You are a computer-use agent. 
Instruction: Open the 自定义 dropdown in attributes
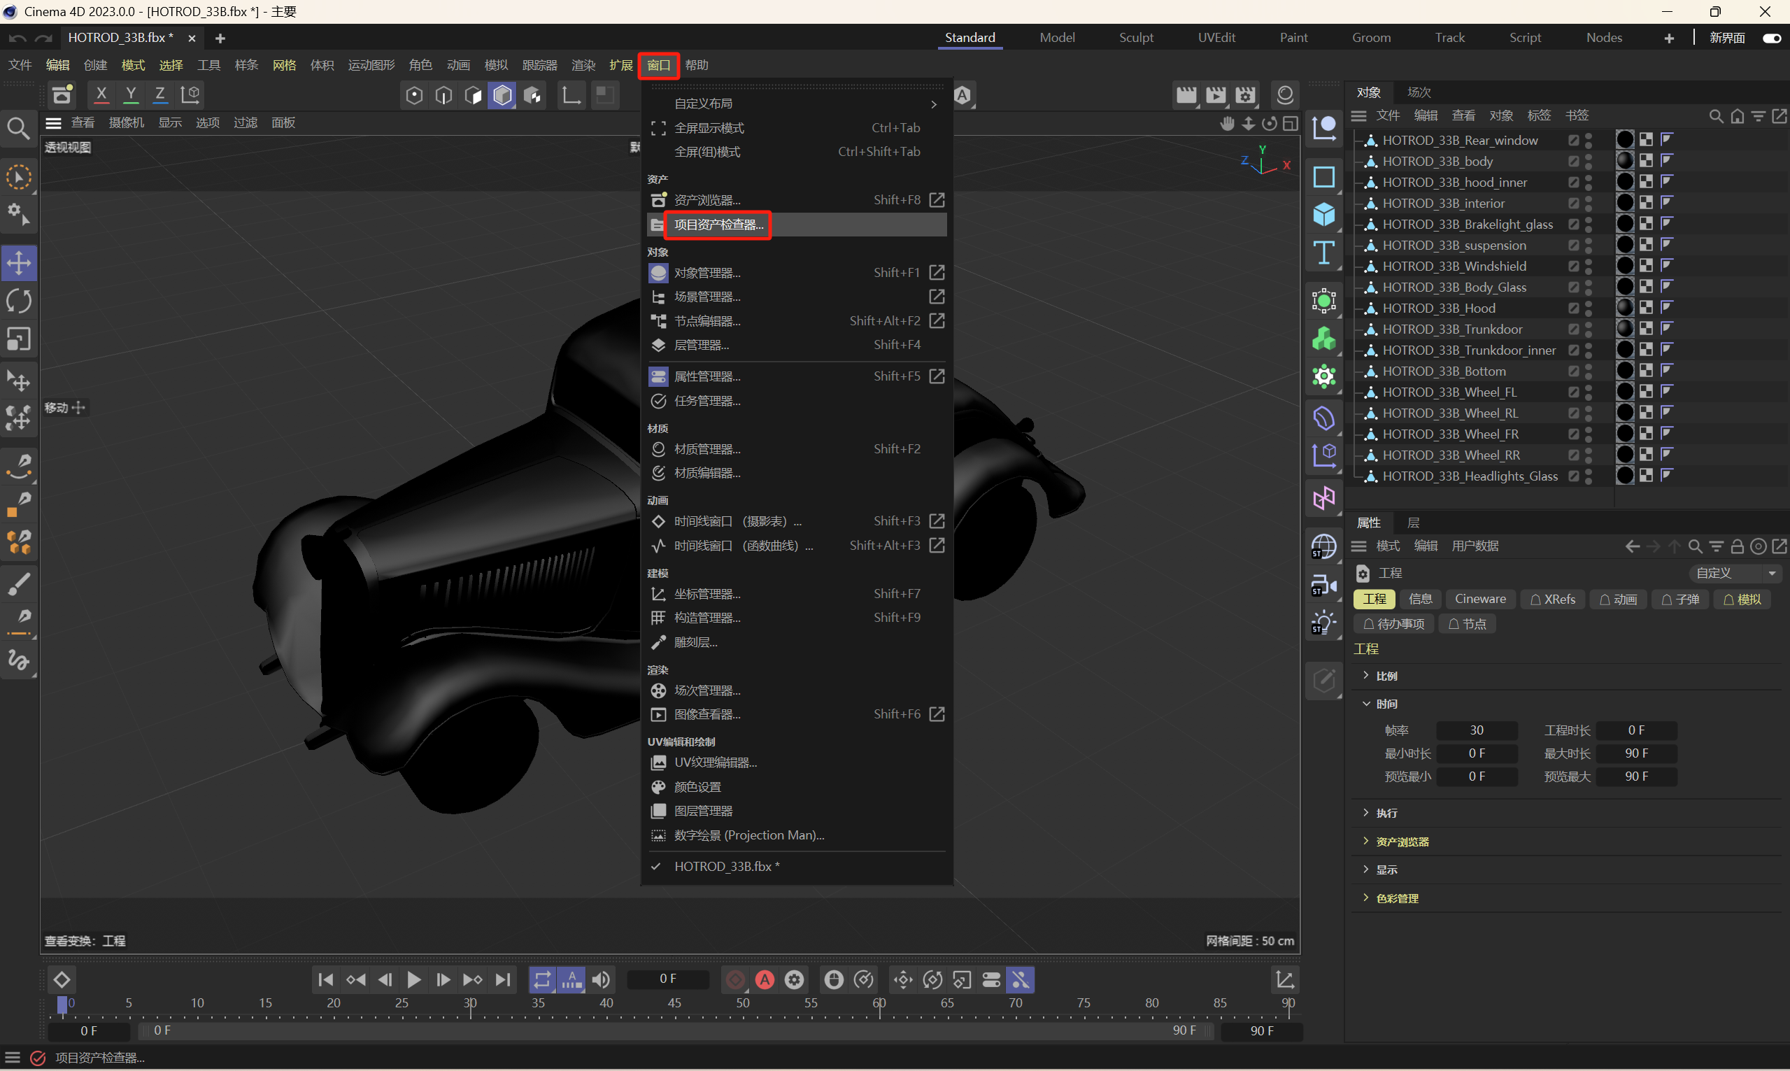[1735, 573]
